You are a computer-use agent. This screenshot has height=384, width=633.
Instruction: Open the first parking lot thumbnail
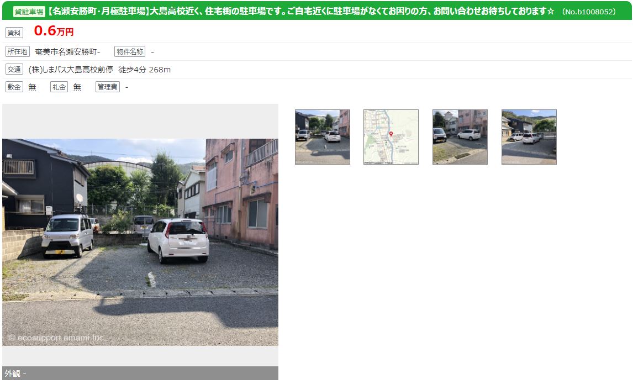click(x=322, y=137)
